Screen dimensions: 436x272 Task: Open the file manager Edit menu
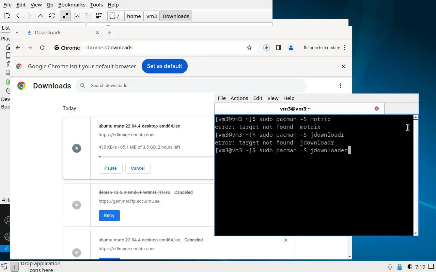pos(21,5)
